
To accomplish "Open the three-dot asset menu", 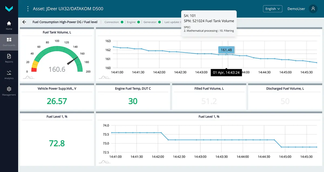I will (28, 9).
